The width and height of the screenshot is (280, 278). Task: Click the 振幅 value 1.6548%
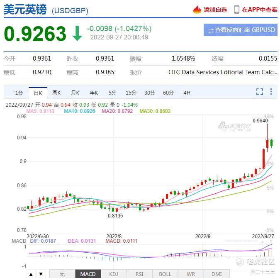[183, 59]
